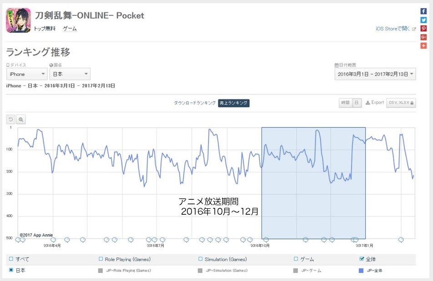The width and height of the screenshot is (433, 281).
Task: Open the date range dropdown 2016年3月1日 - 2017年2月13日
Action: pos(375,74)
